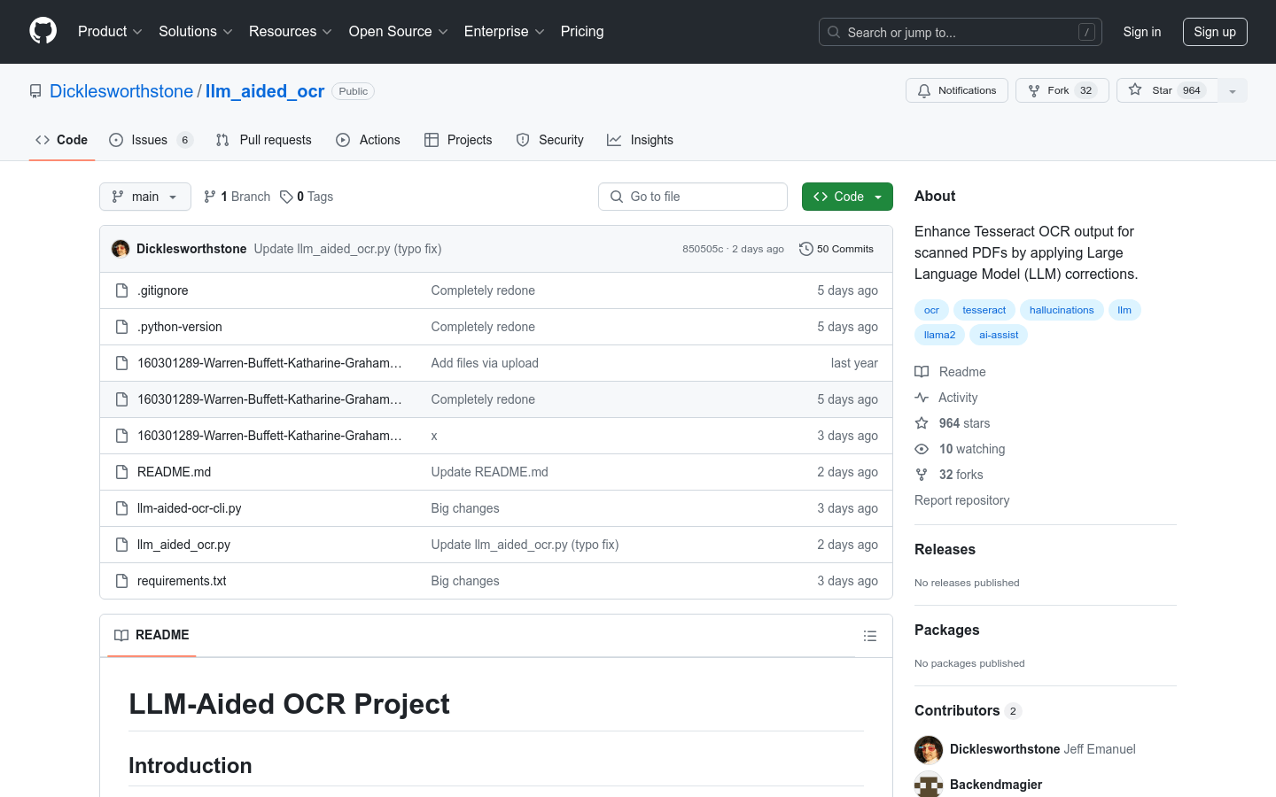Click the file icon beside README.md
1276x797 pixels.
122,472
